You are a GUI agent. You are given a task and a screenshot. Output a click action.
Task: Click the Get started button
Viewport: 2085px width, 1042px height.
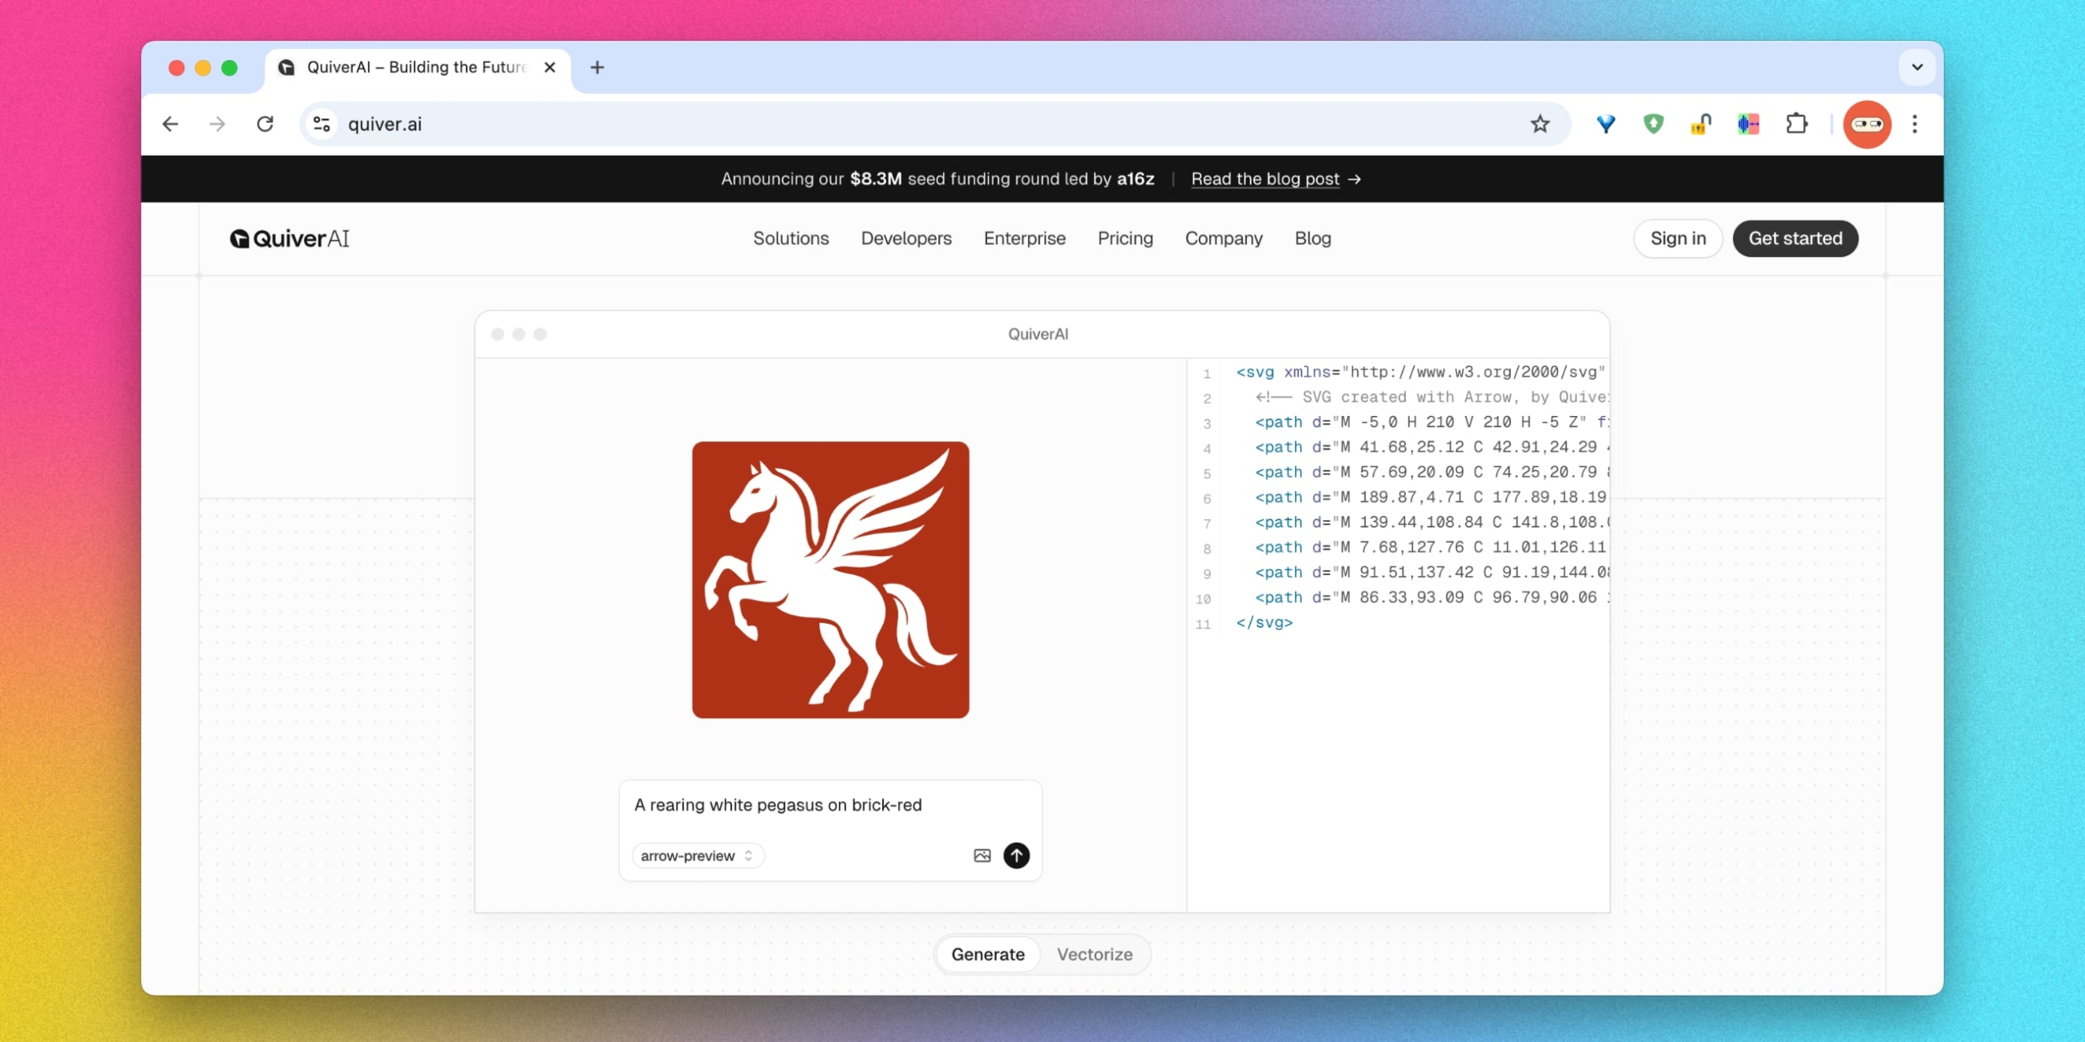(x=1794, y=239)
